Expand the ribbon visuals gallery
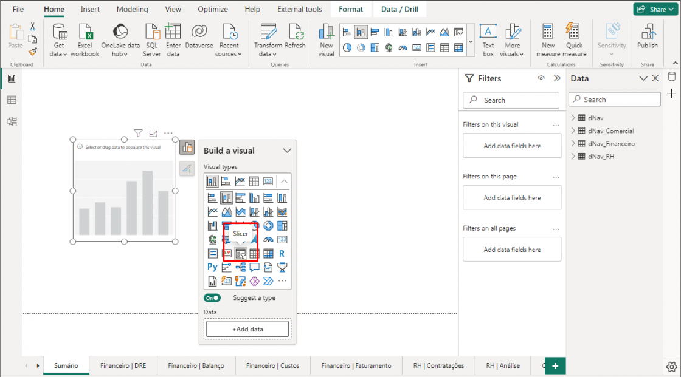 pyautogui.click(x=471, y=42)
